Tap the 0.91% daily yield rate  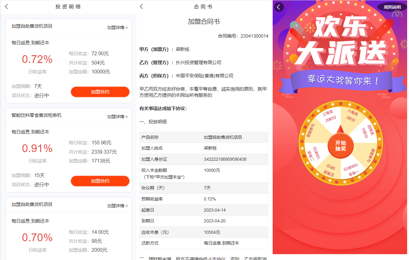click(37, 148)
